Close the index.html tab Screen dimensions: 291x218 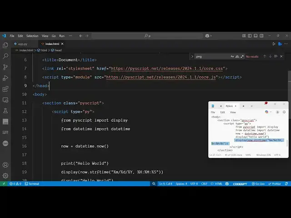click(62, 44)
